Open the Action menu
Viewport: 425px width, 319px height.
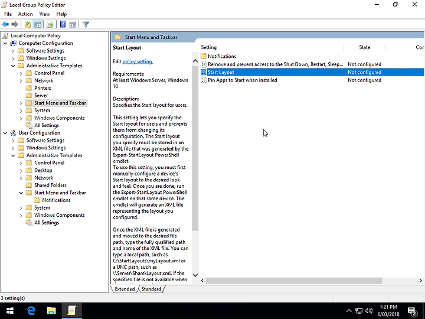point(25,14)
